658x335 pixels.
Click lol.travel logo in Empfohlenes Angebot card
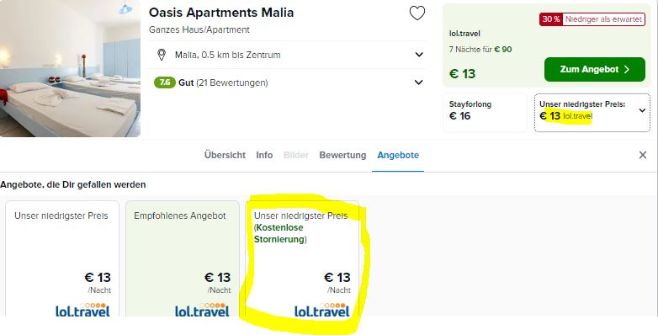(x=202, y=310)
